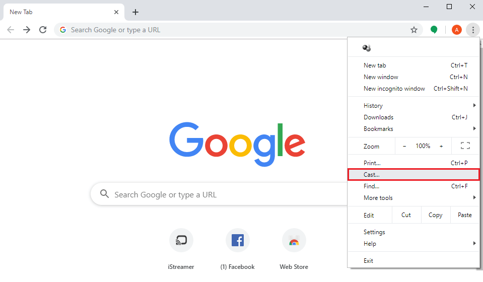Click the Google G icon in address bar
The image size is (483, 282).
[x=63, y=30]
